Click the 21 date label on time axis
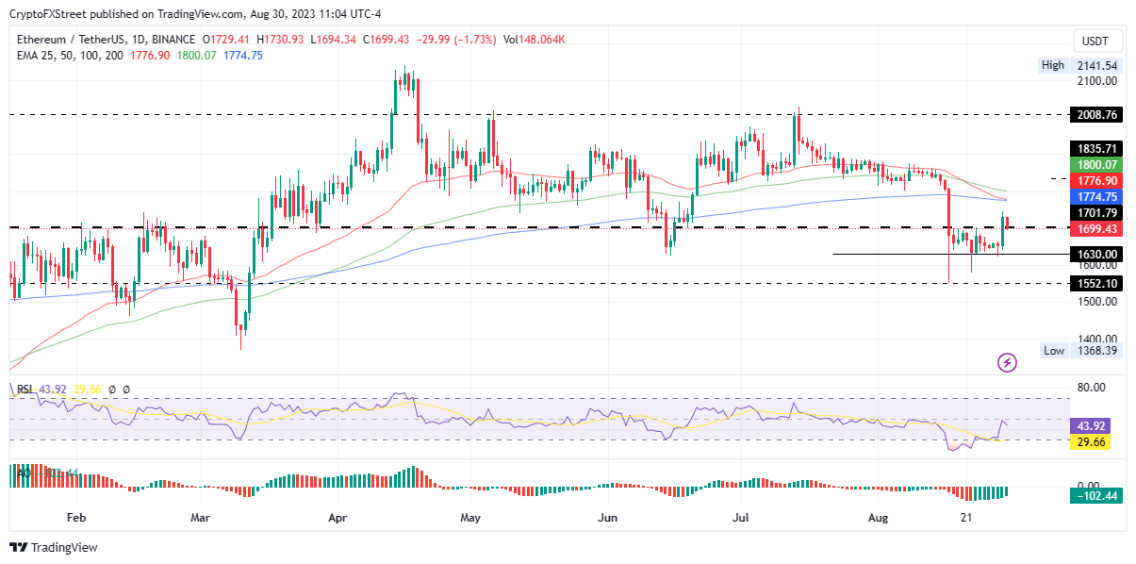Viewport: 1136px width, 564px height. pyautogui.click(x=966, y=518)
